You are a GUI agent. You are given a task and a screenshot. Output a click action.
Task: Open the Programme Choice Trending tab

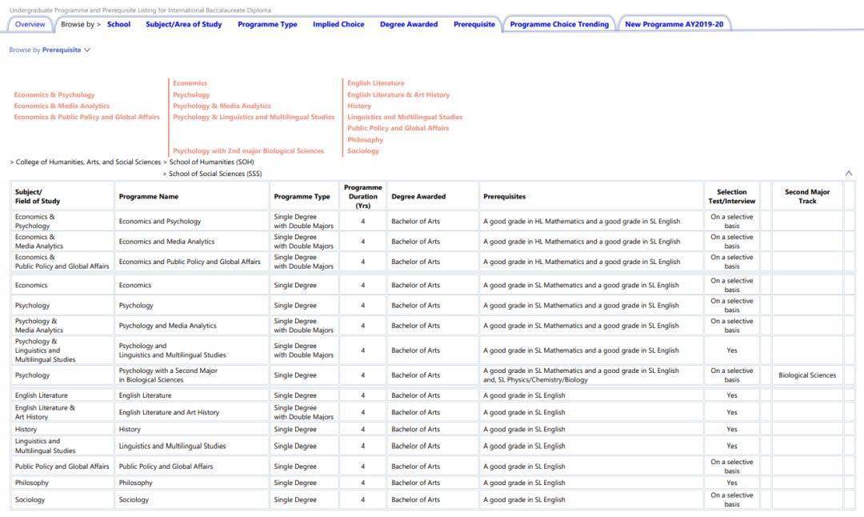(558, 25)
